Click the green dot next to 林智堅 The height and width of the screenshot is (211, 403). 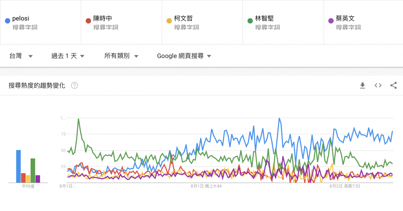point(250,21)
